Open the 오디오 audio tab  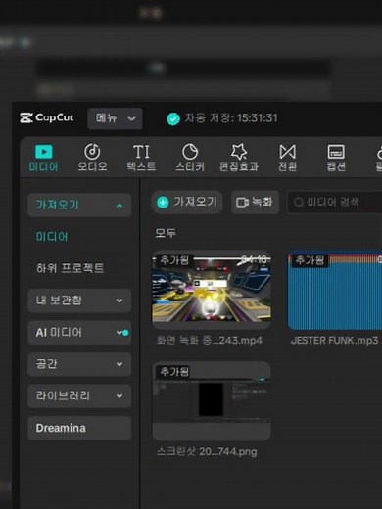tap(92, 158)
